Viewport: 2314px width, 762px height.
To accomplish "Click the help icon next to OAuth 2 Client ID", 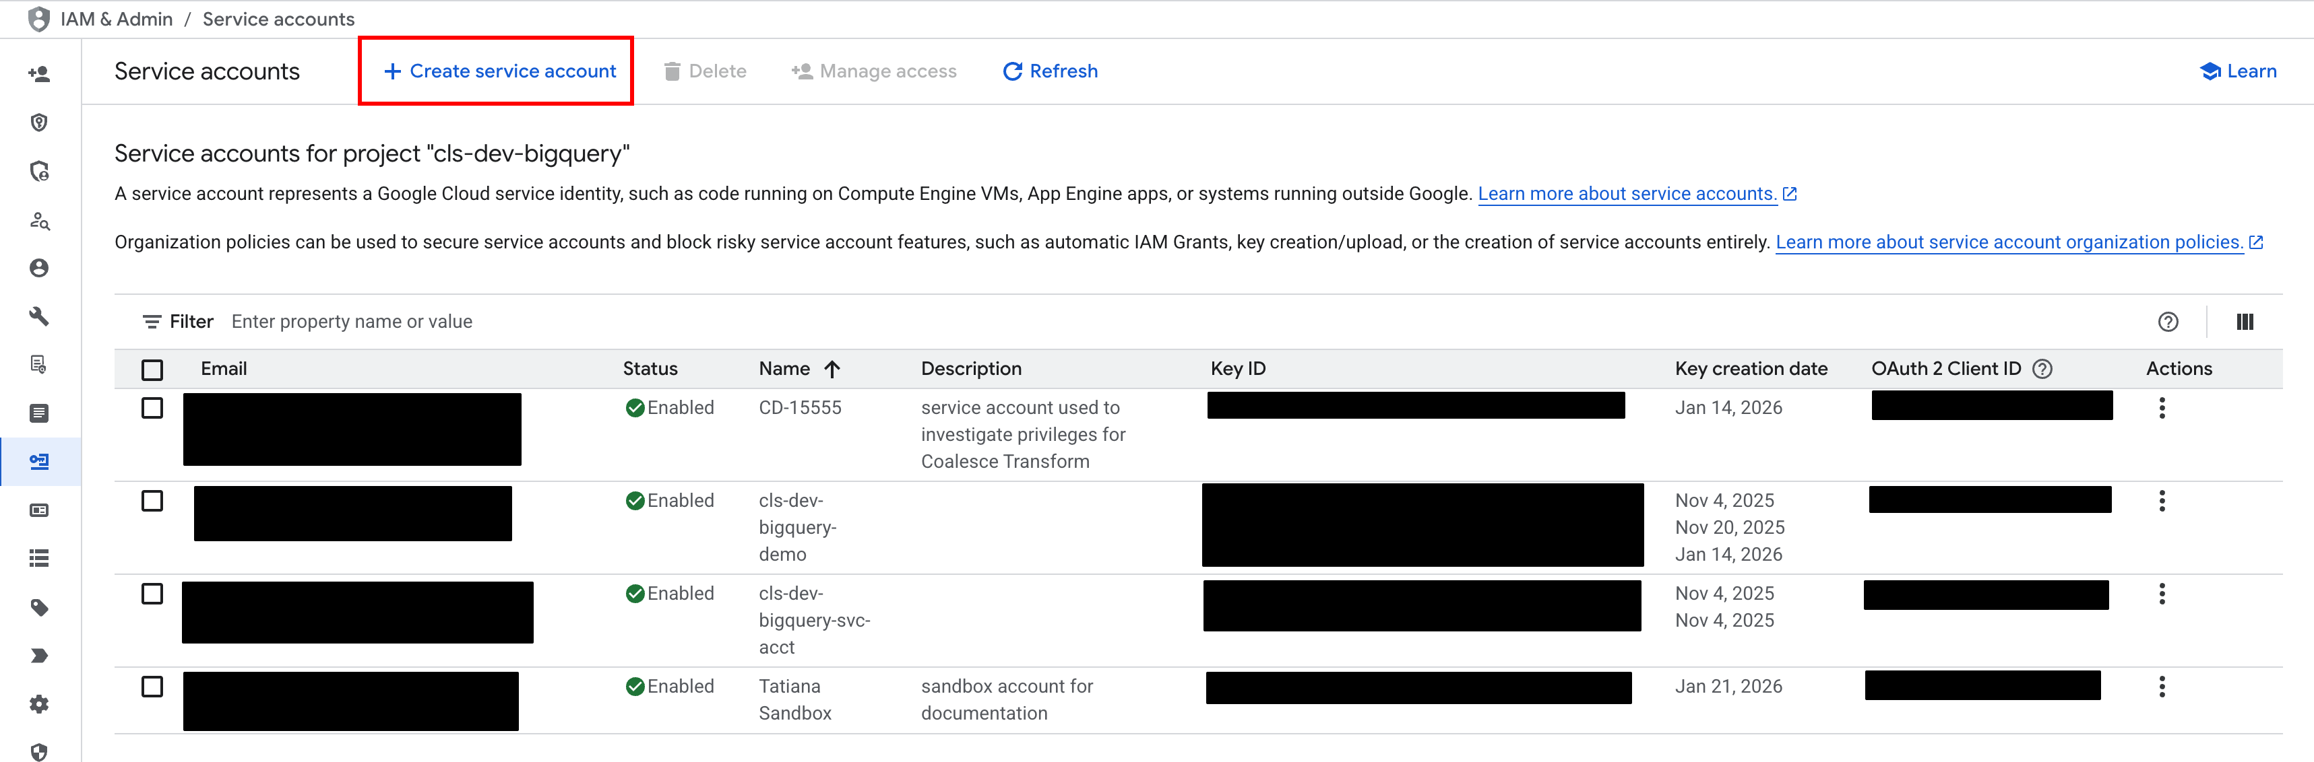I will 2042,368.
